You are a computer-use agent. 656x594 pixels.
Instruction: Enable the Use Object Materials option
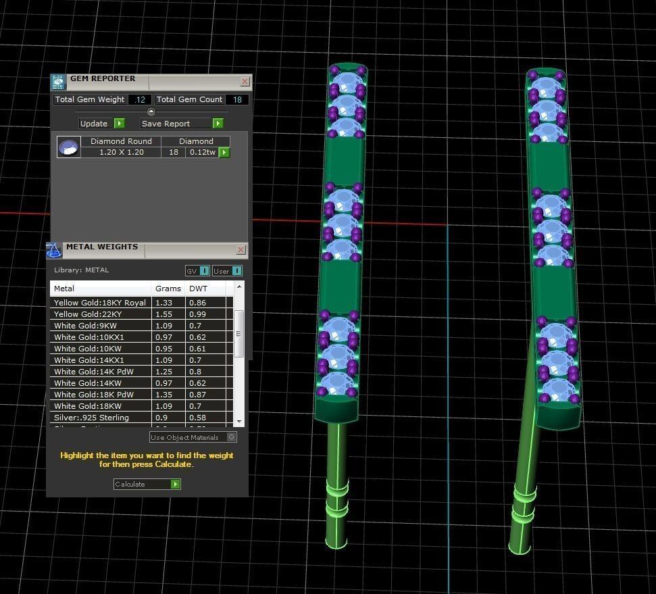[231, 437]
